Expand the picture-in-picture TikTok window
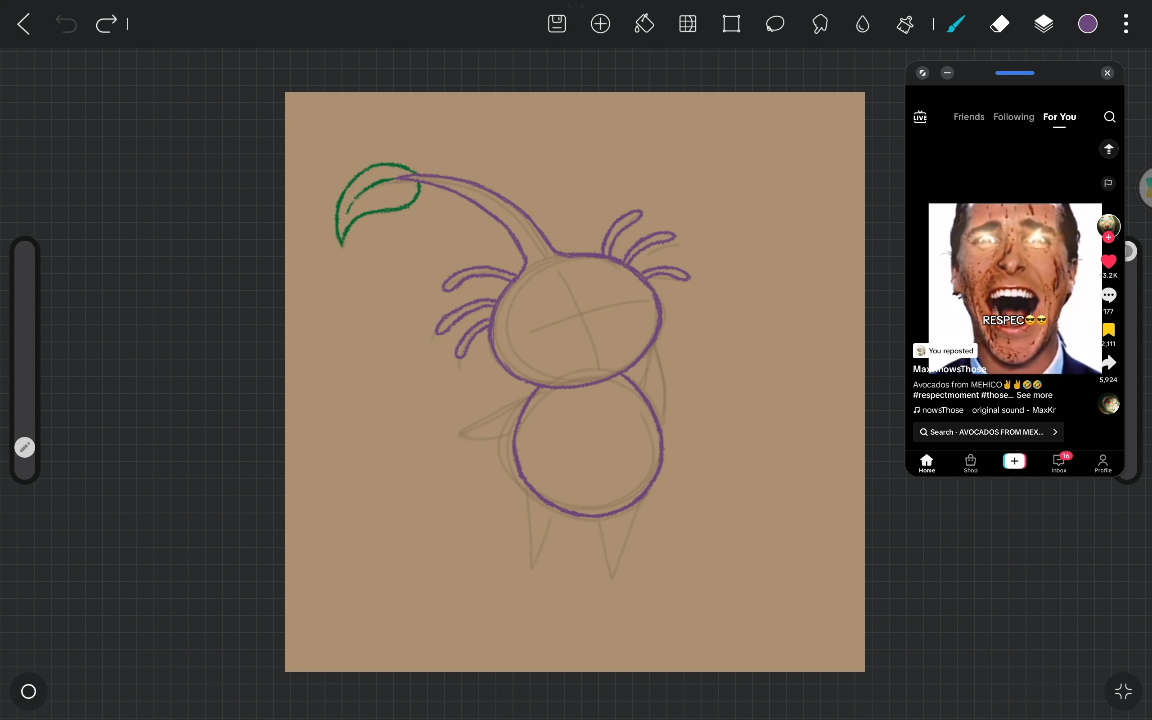This screenshot has height=720, width=1152. pyautogui.click(x=922, y=73)
